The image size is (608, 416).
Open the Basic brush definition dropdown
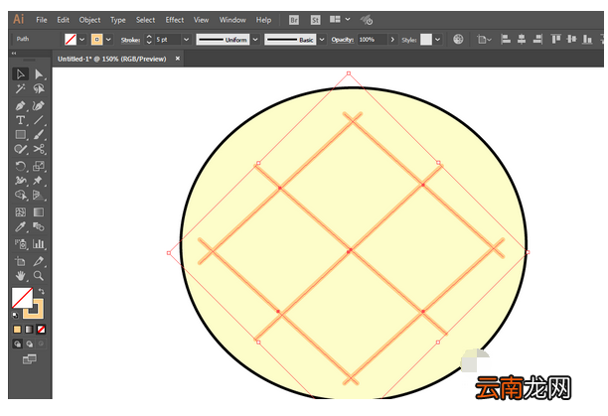pyautogui.click(x=322, y=40)
